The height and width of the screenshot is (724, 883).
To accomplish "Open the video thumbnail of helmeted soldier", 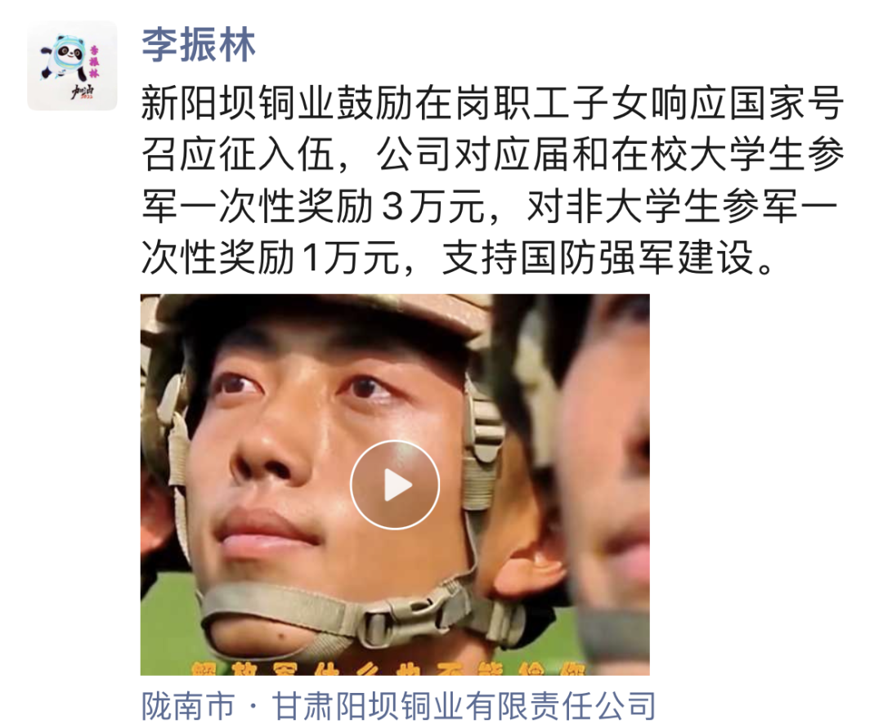I will pos(395,485).
